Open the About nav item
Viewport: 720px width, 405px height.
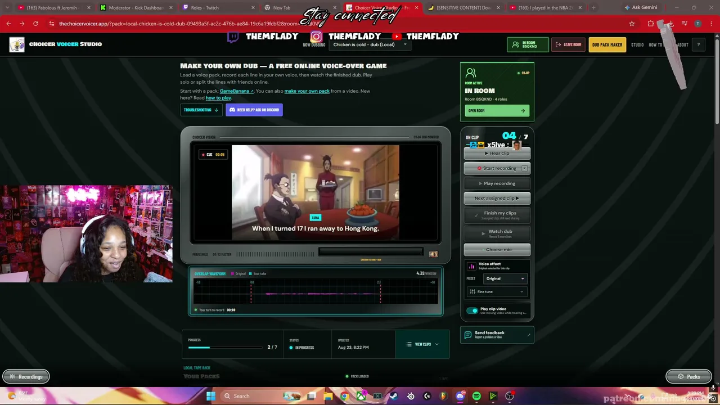(682, 44)
